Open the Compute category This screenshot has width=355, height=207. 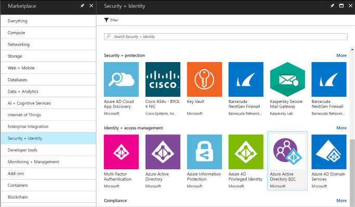48,33
